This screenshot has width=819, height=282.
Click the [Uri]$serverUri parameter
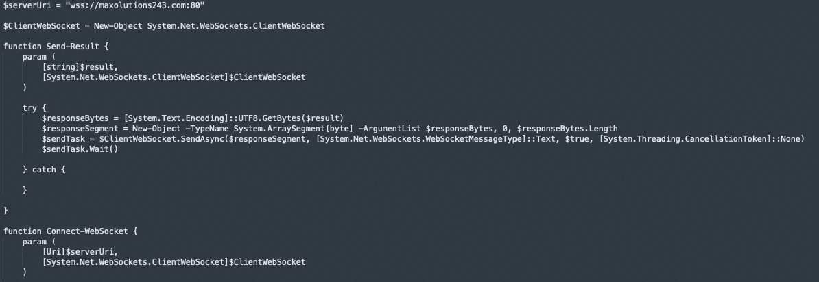(78, 251)
